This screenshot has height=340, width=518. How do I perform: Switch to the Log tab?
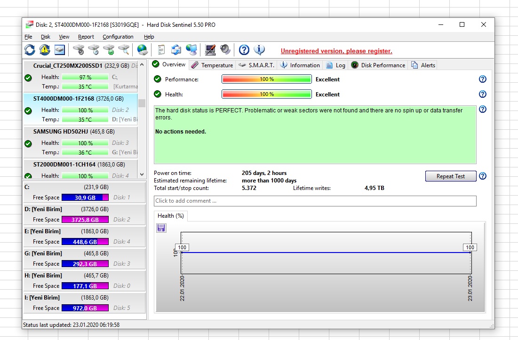pyautogui.click(x=335, y=65)
